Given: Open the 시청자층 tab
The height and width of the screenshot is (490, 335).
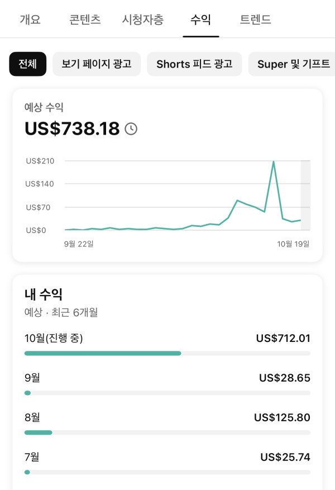Looking at the screenshot, I should click(143, 20).
